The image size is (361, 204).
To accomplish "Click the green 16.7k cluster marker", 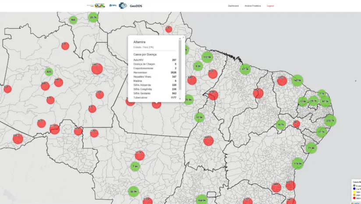I will pos(281,125).
